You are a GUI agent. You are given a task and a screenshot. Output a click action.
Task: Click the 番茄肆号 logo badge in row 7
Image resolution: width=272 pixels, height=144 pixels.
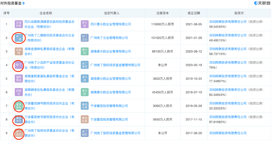point(19,106)
